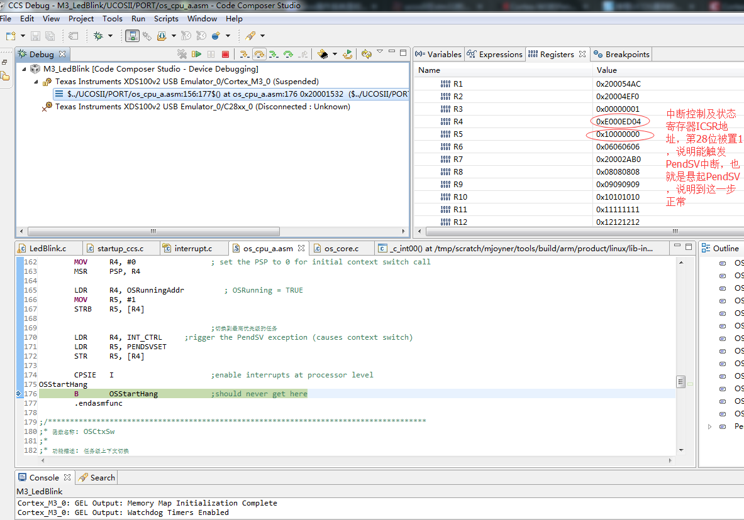Click the Step Over icon

click(258, 55)
